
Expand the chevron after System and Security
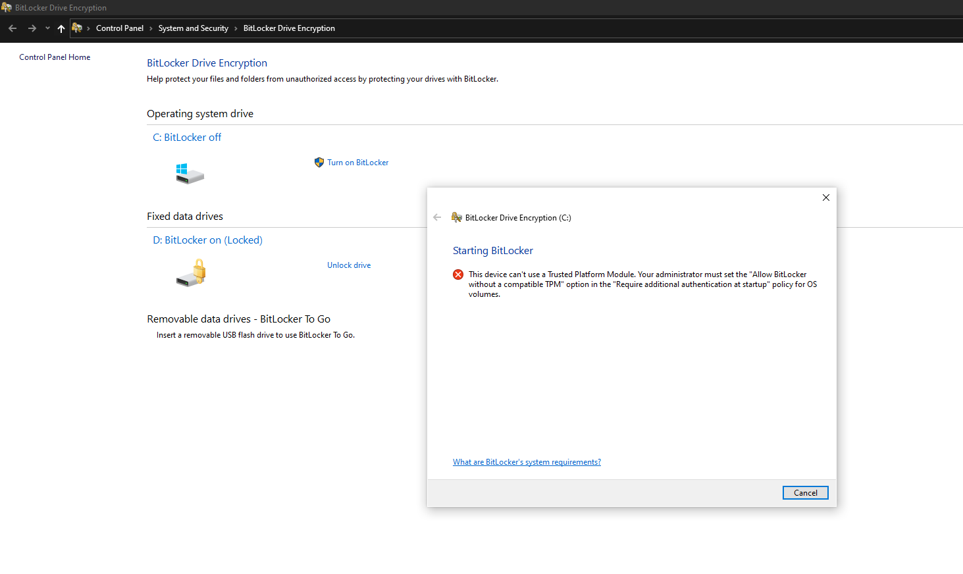(x=236, y=28)
